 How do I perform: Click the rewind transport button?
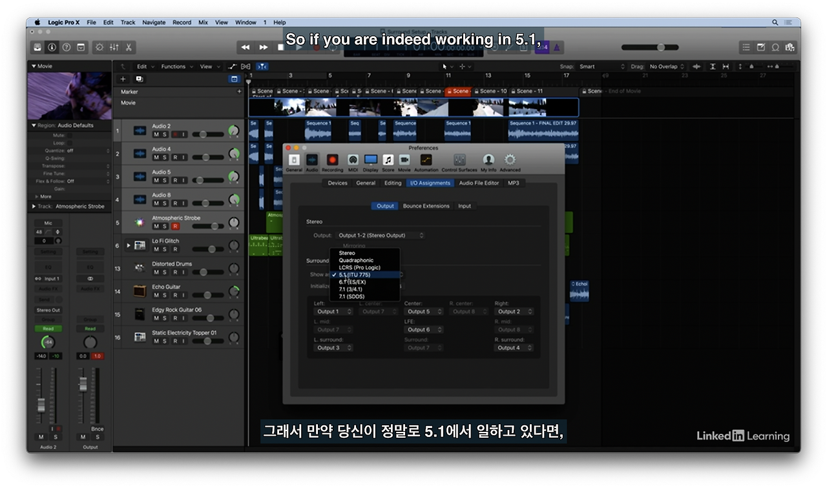(246, 47)
